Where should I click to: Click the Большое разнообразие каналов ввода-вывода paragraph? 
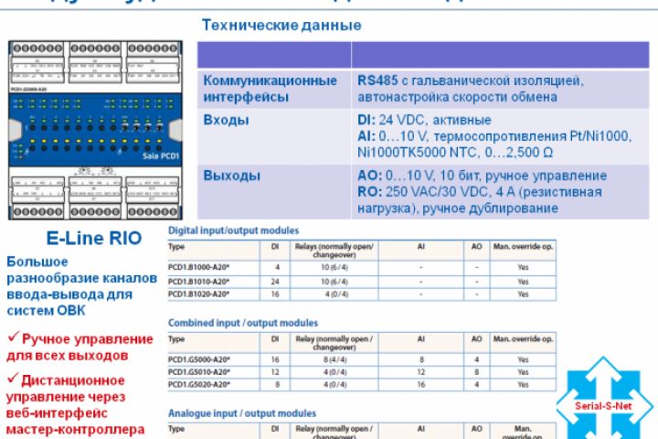click(x=82, y=286)
